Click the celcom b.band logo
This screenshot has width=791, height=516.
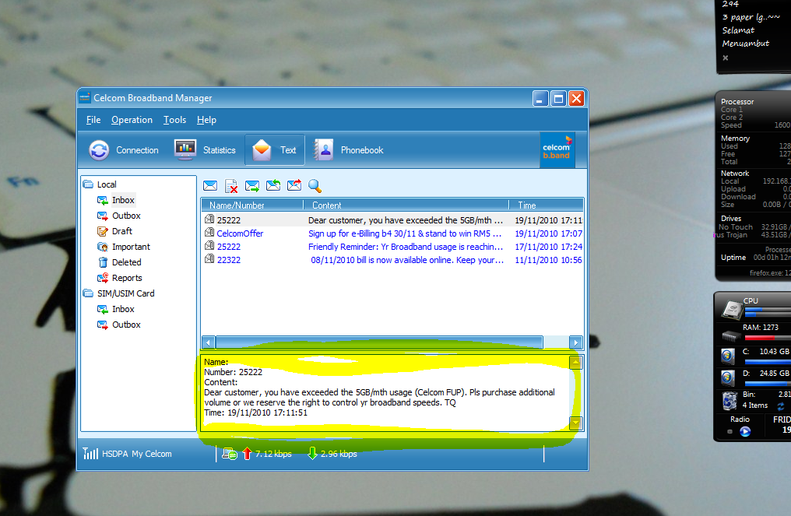(x=557, y=149)
